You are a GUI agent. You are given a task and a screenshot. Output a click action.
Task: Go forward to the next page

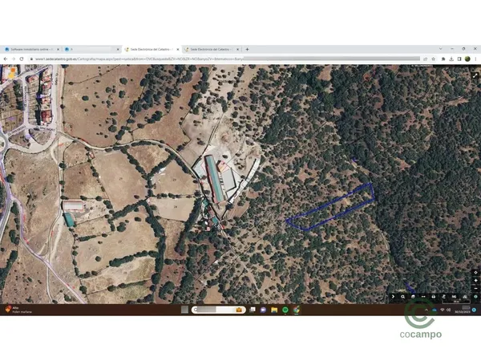(14, 59)
